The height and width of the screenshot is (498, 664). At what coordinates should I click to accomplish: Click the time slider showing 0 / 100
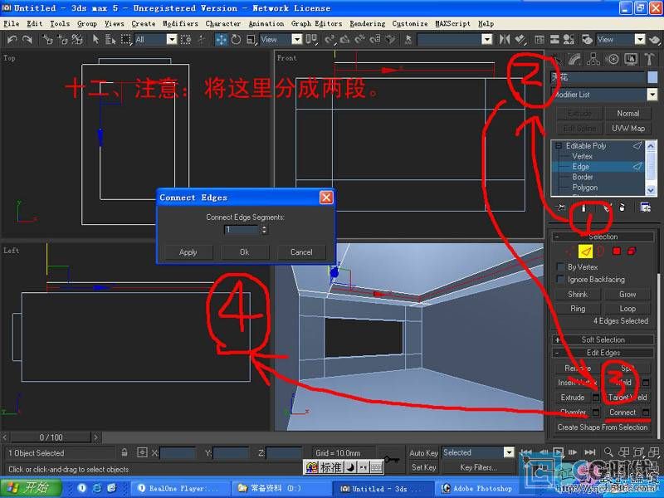pyautogui.click(x=51, y=437)
